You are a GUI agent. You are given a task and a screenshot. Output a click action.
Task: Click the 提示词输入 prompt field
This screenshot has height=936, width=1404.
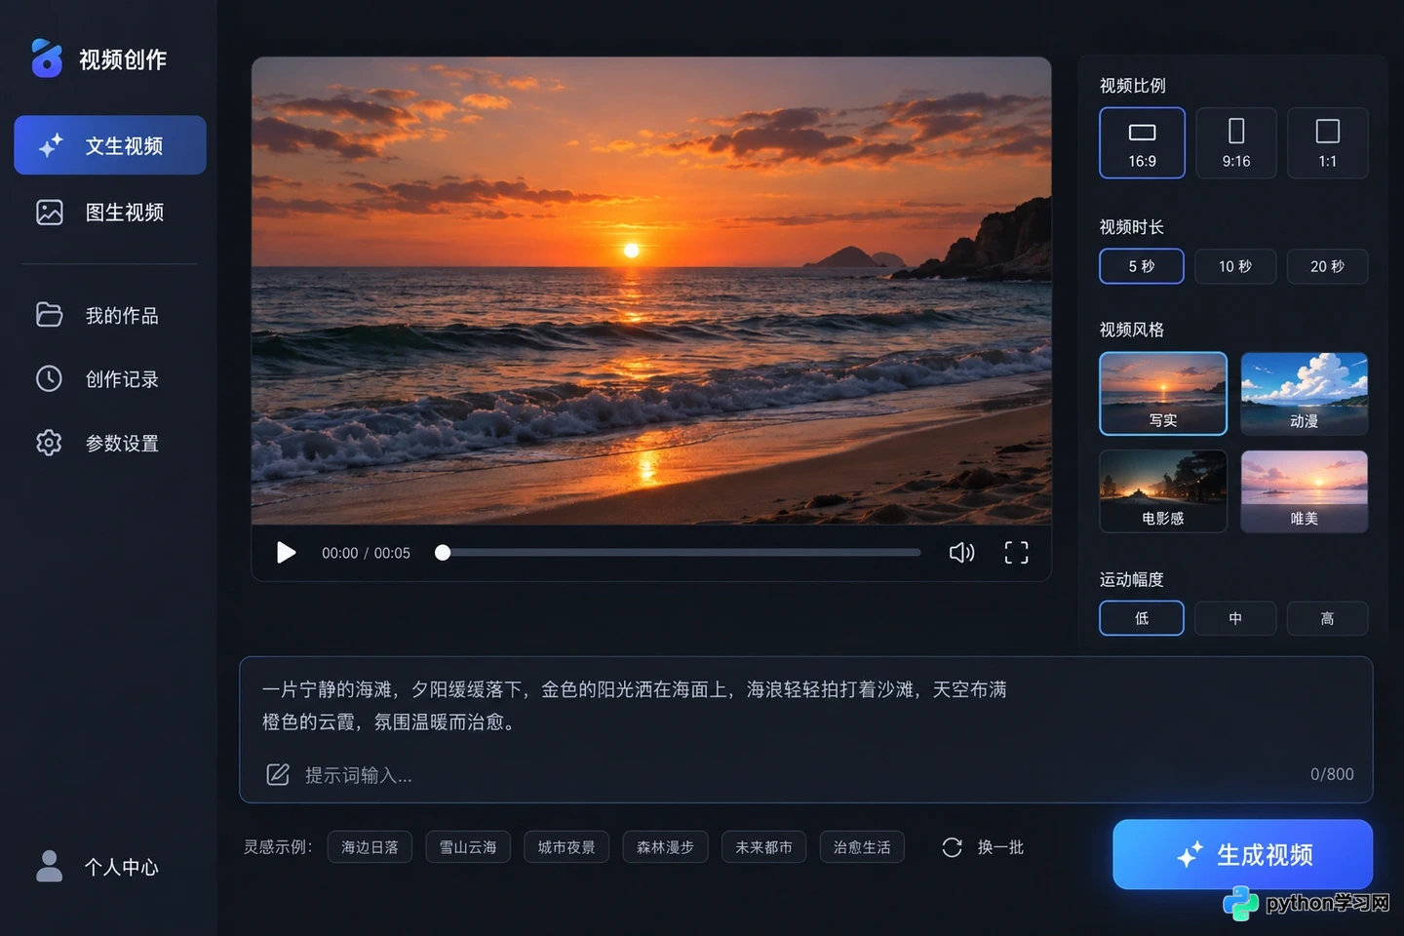pyautogui.click(x=805, y=729)
